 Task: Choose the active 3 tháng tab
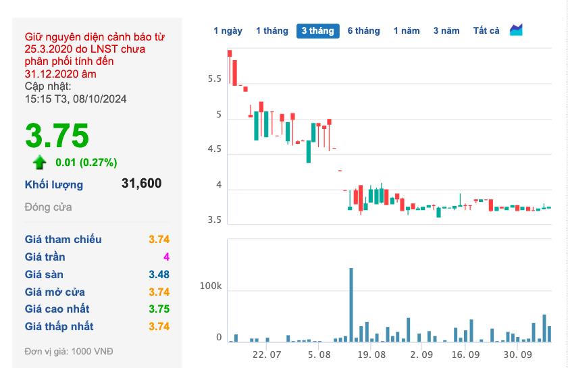[317, 31]
